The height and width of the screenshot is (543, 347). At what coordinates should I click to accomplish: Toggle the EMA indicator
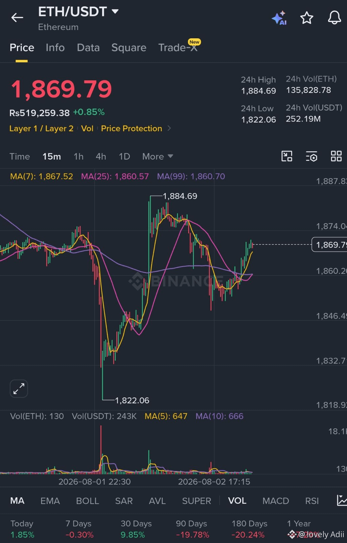point(50,501)
